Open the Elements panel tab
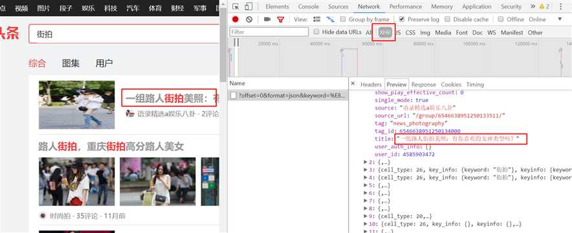The width and height of the screenshot is (572, 233). click(277, 6)
